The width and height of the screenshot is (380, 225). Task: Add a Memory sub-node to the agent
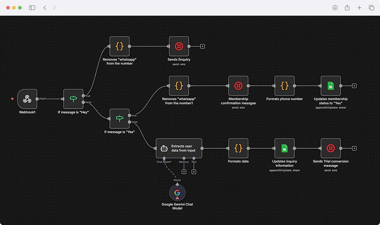[x=184, y=172]
